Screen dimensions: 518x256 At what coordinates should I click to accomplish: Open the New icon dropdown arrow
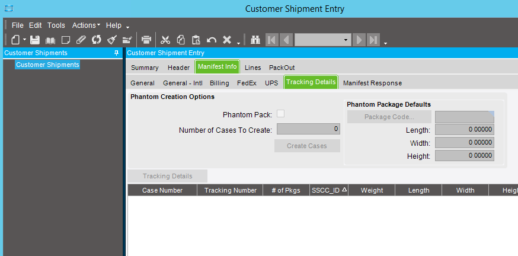point(24,40)
